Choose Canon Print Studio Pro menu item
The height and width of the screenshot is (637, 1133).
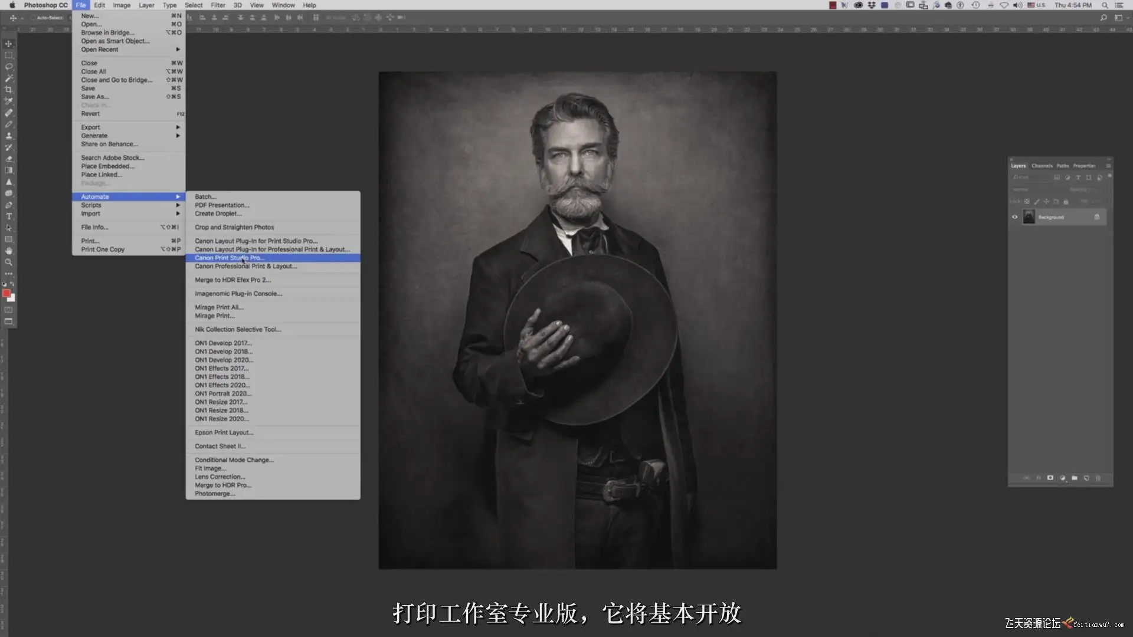click(x=229, y=258)
